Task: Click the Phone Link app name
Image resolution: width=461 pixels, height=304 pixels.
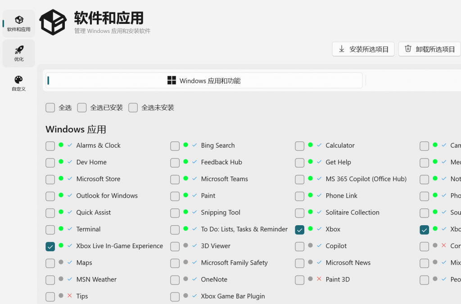Action: click(341, 195)
